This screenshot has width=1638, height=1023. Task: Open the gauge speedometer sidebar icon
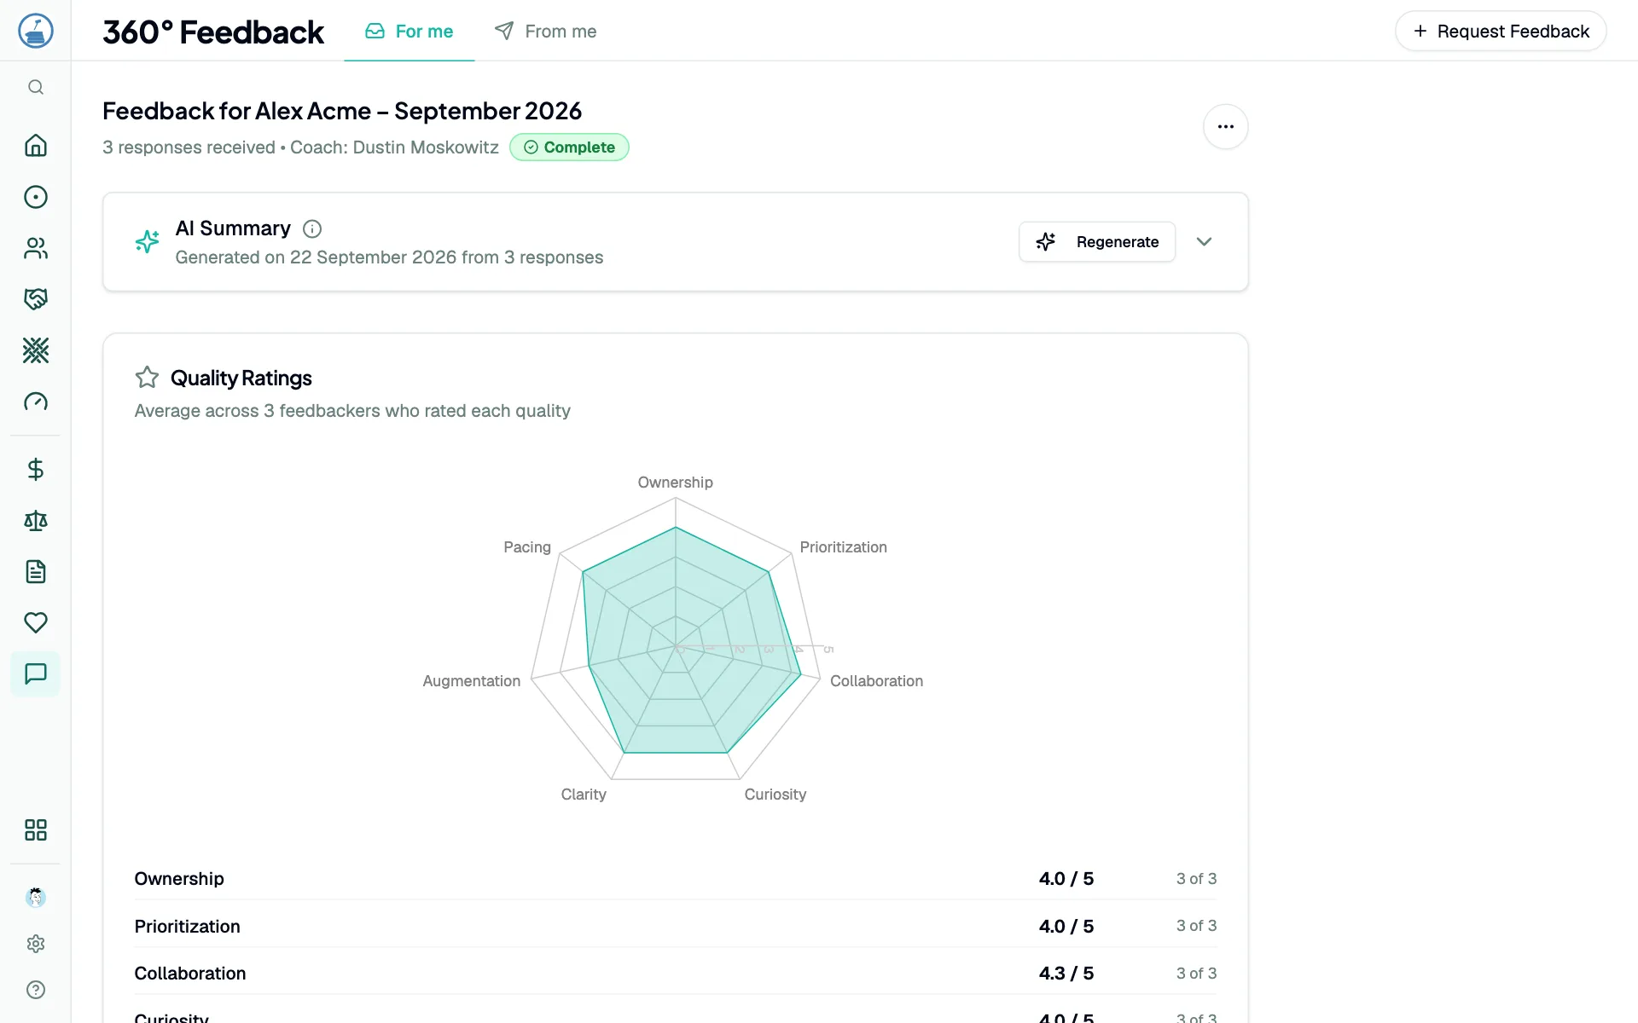36,402
